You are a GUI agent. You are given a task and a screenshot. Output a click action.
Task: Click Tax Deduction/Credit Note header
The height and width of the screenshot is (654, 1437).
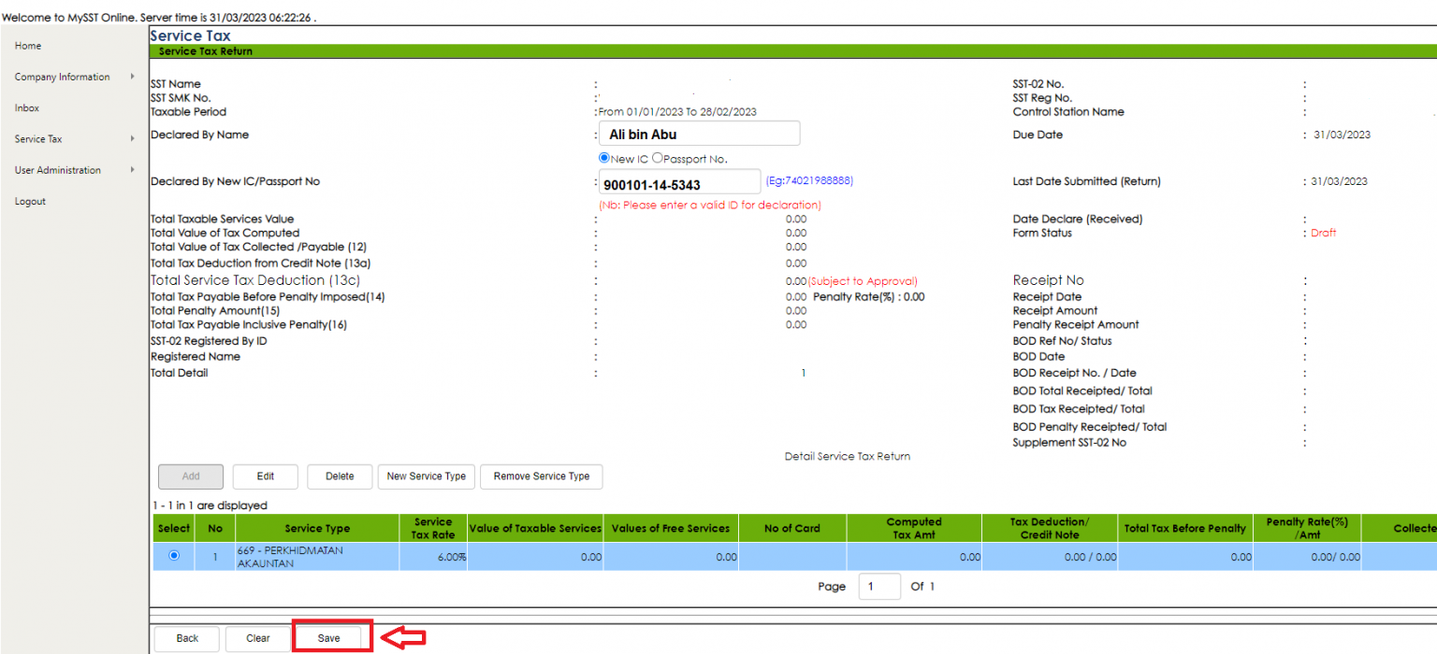pos(1050,529)
